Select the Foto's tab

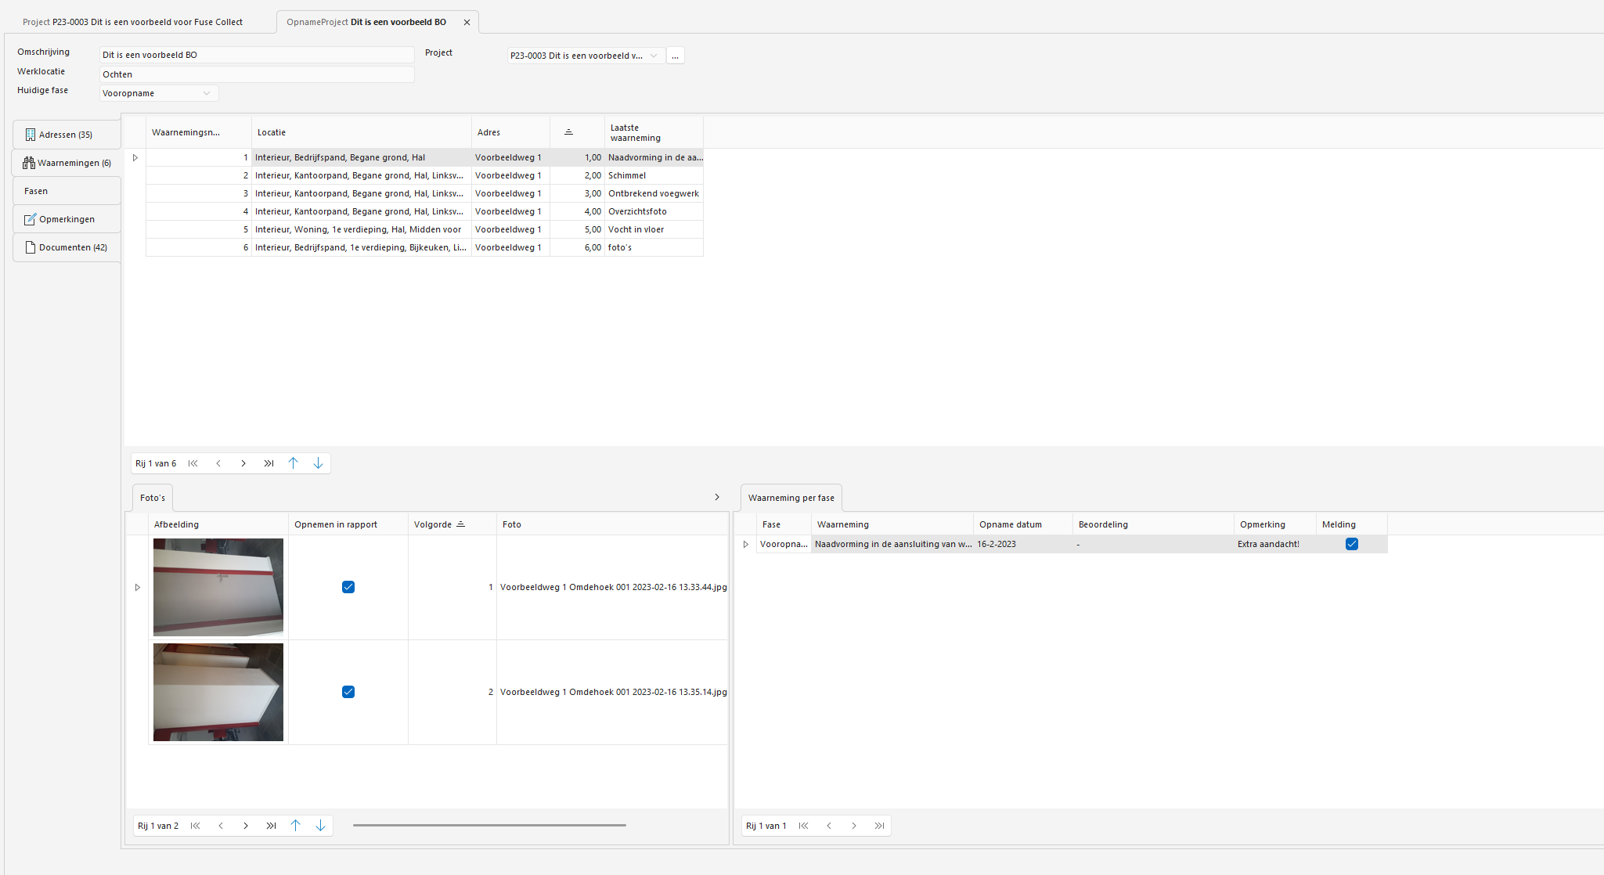pos(153,498)
